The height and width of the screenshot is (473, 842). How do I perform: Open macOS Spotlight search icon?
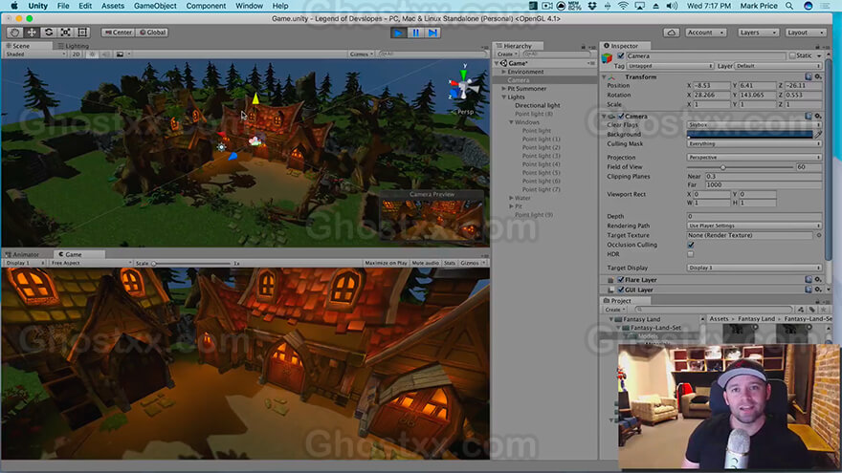click(x=789, y=6)
